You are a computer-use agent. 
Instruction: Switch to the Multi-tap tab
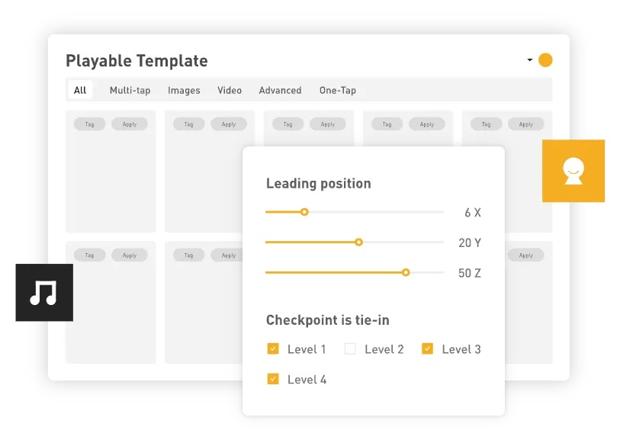click(130, 90)
